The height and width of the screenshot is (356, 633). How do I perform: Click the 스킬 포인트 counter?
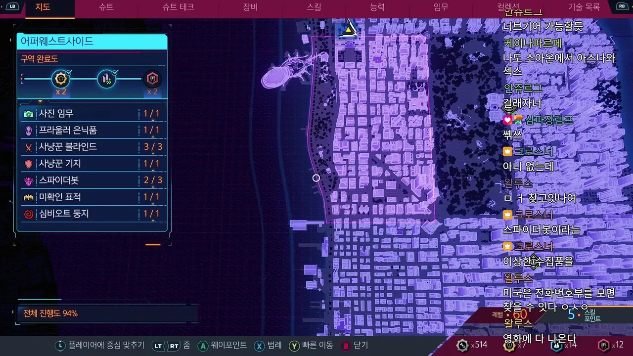click(x=585, y=315)
